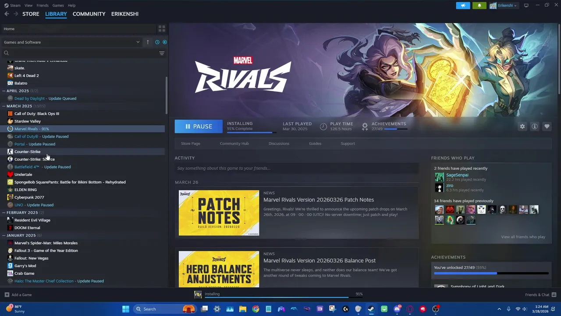The image size is (561, 316).
Task: Open the Windows Start button
Action: [126, 309]
